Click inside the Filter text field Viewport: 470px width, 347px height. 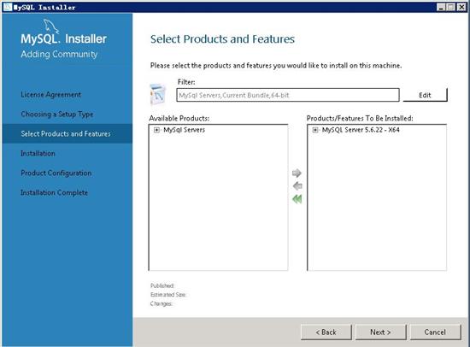click(x=288, y=95)
